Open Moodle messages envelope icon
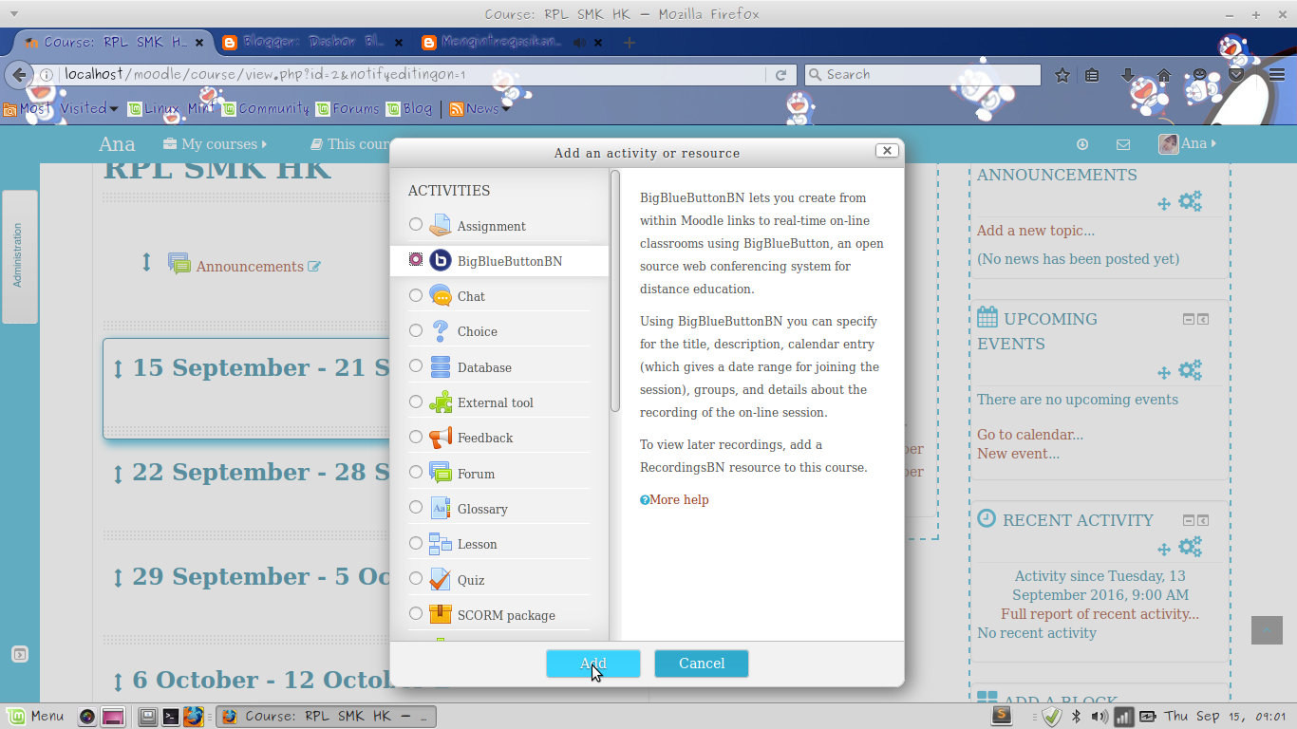1297x729 pixels. pos(1123,144)
